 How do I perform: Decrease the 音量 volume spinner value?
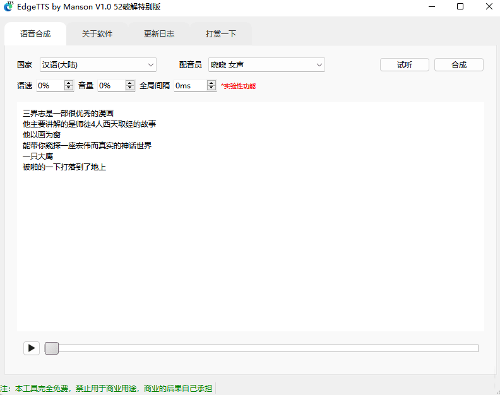click(x=130, y=88)
